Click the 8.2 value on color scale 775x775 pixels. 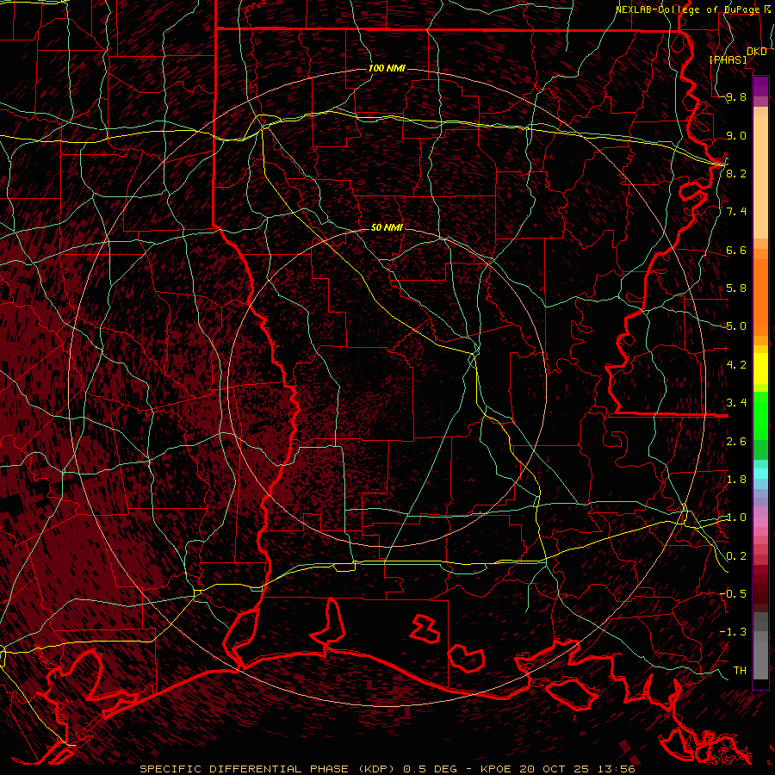(x=736, y=173)
